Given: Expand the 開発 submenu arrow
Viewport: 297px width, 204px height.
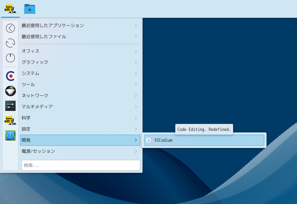Looking at the screenshot, I should [x=136, y=140].
